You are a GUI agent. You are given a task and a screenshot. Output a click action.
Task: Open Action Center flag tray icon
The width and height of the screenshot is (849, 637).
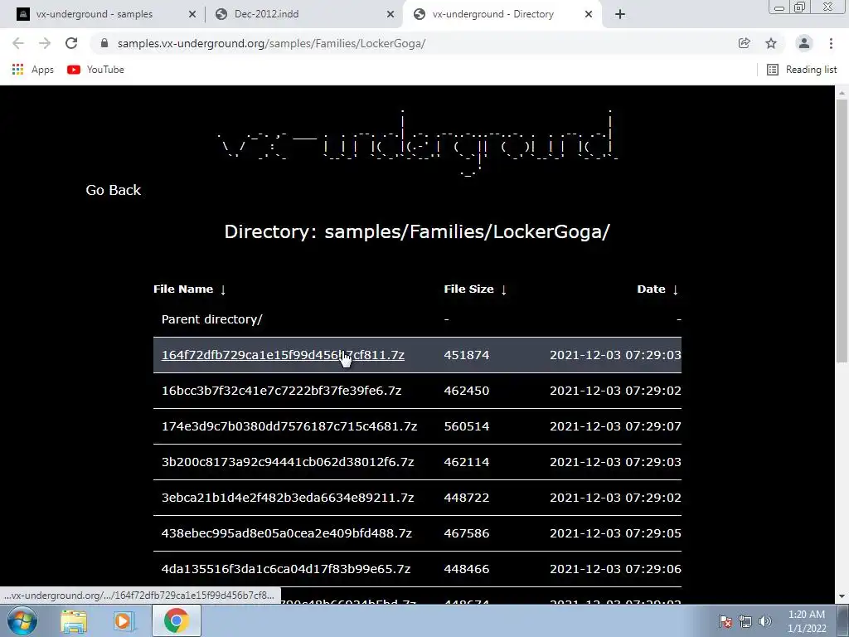point(725,621)
